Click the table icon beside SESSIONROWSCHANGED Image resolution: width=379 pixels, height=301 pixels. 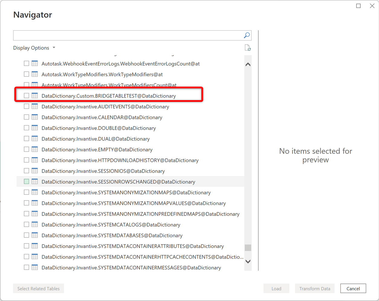tap(35, 182)
